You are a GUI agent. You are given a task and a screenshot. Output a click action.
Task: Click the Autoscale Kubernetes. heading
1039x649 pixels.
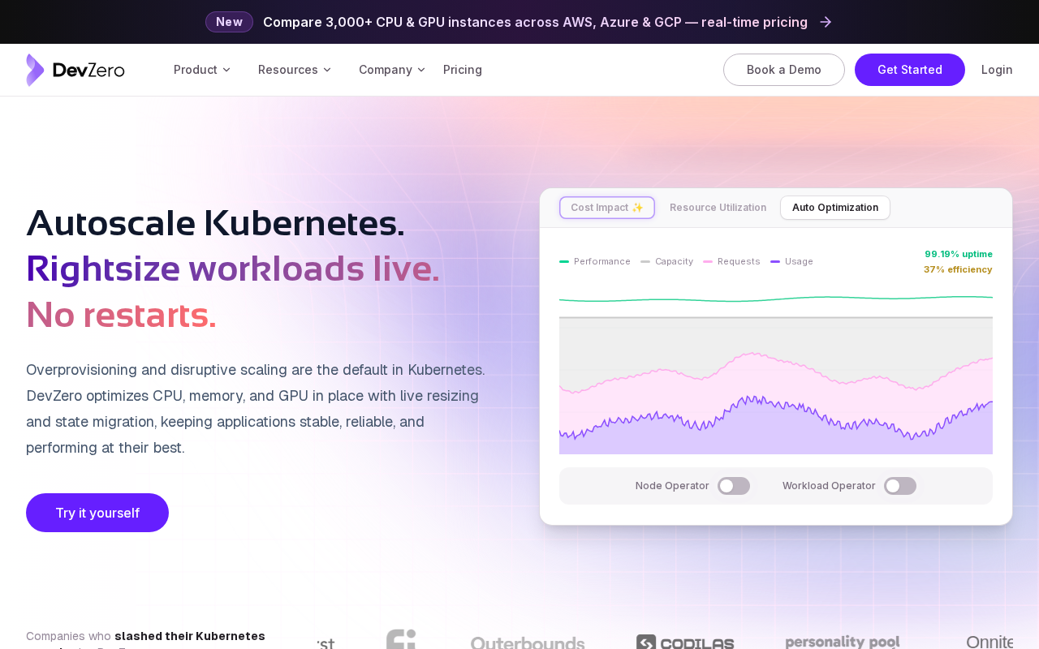[215, 223]
